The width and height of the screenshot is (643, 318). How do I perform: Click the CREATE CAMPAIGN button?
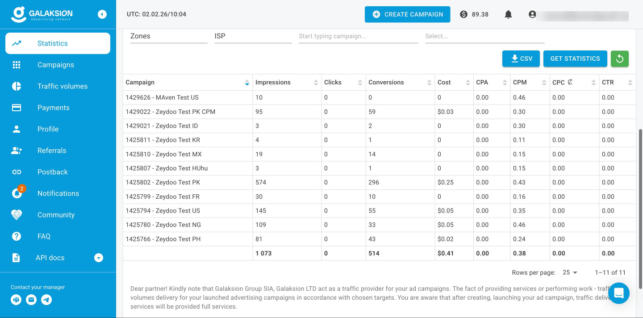(408, 14)
